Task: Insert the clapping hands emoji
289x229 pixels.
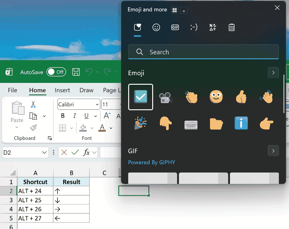Action: [191, 97]
